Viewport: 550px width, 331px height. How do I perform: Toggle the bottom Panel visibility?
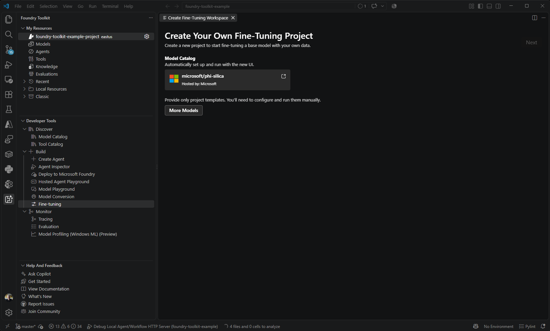point(489,6)
